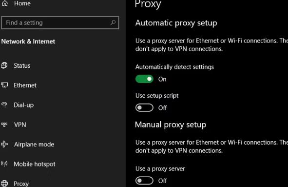Open the Status settings page
The image size is (288, 187).
(x=22, y=66)
